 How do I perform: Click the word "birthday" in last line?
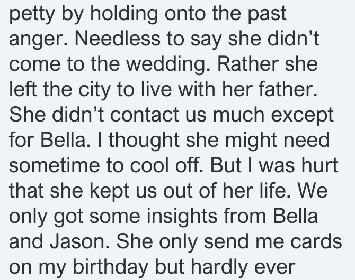[x=111, y=267]
